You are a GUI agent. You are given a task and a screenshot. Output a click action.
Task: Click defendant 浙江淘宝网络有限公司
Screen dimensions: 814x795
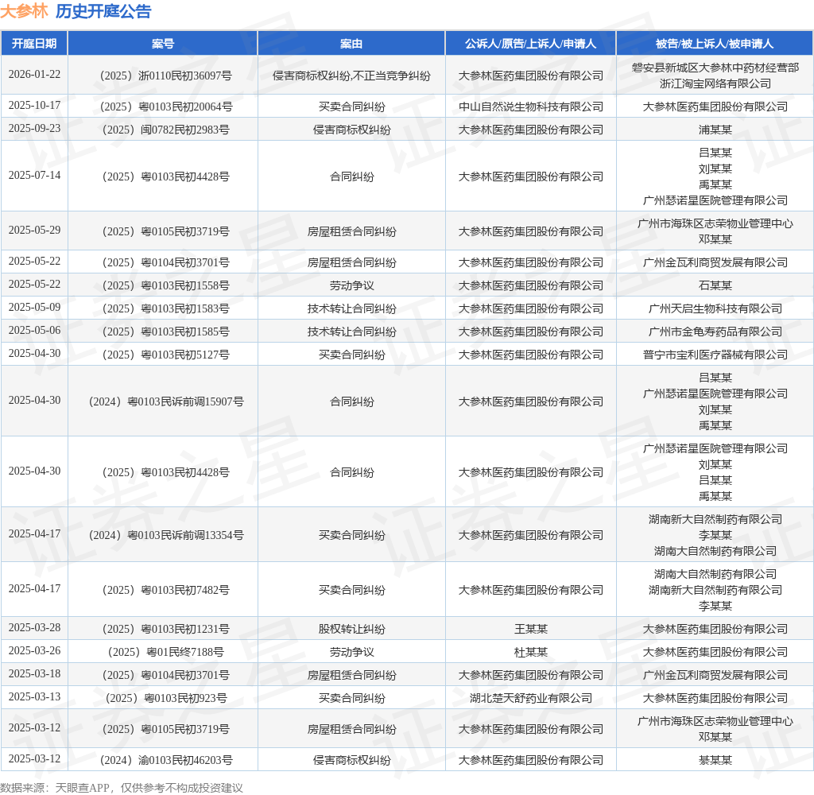715,83
